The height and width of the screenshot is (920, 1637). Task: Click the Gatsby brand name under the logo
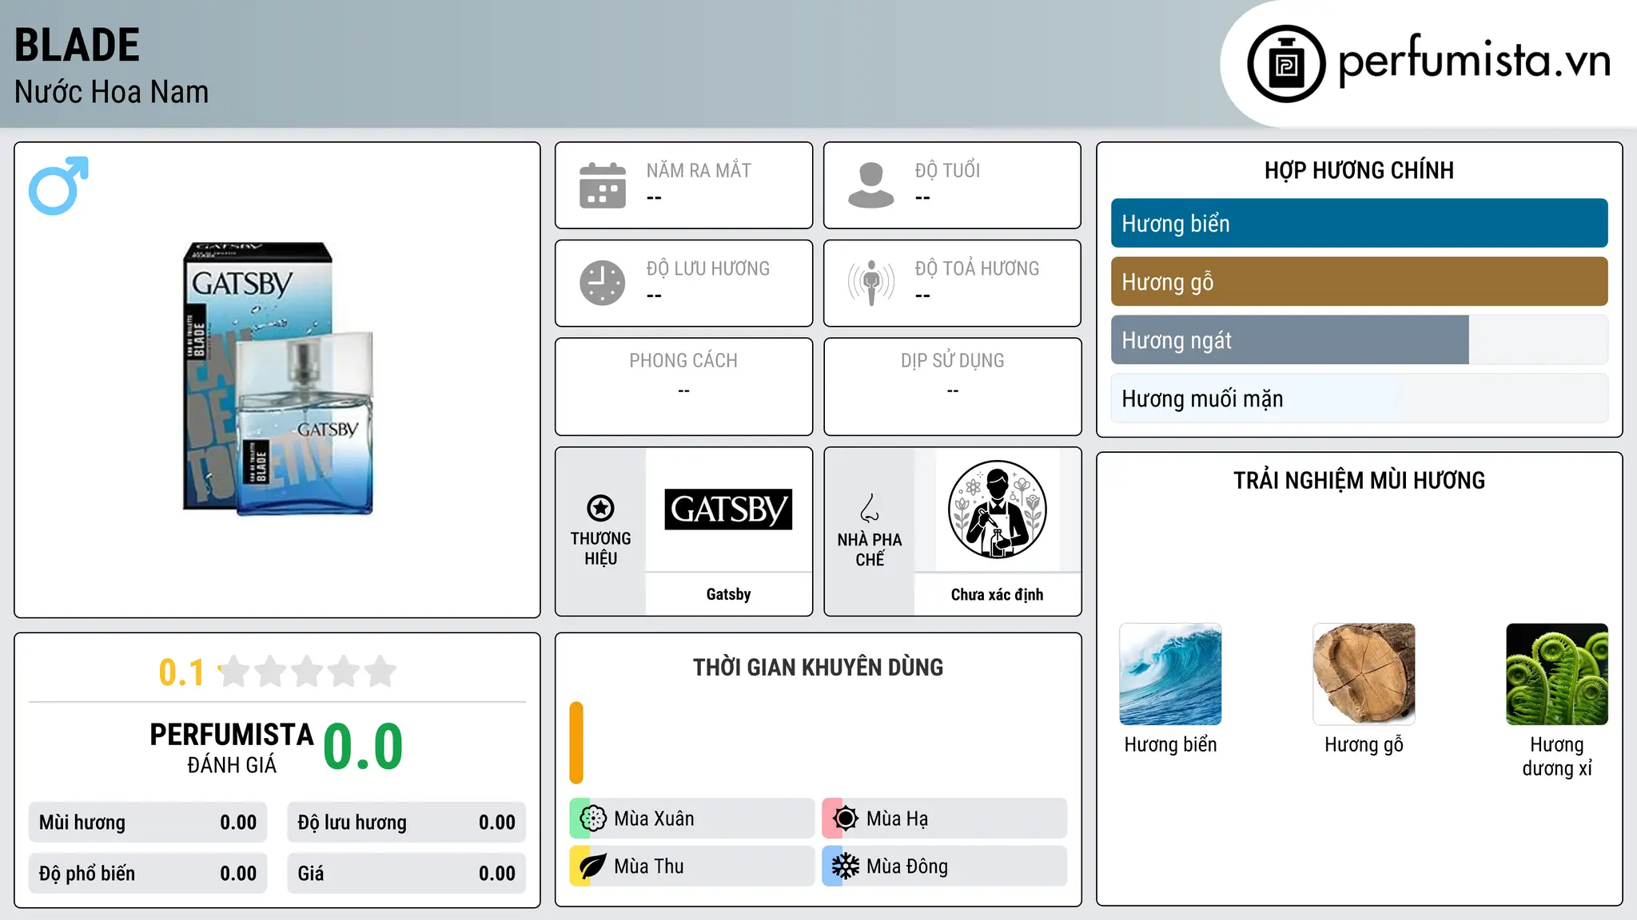click(728, 594)
